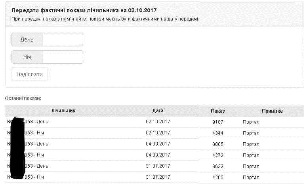
Task: Click Портал note in the last row
Action: pos(251,178)
